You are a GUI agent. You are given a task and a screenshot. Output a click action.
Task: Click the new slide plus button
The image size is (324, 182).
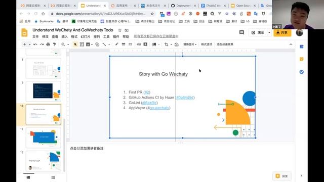25,44
